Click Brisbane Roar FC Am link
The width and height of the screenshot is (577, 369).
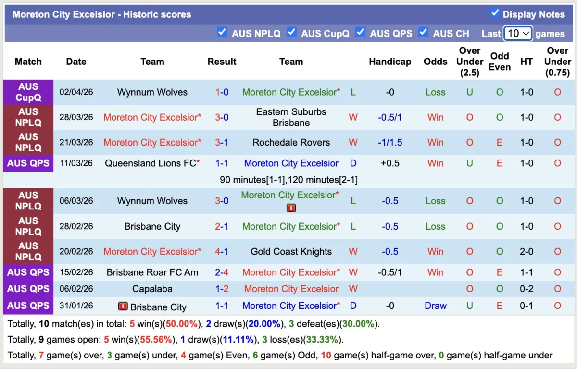coord(152,272)
